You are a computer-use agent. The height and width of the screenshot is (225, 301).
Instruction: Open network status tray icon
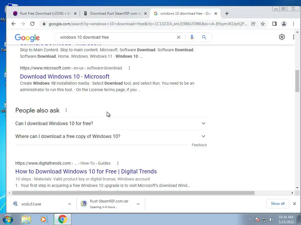coord(264,220)
